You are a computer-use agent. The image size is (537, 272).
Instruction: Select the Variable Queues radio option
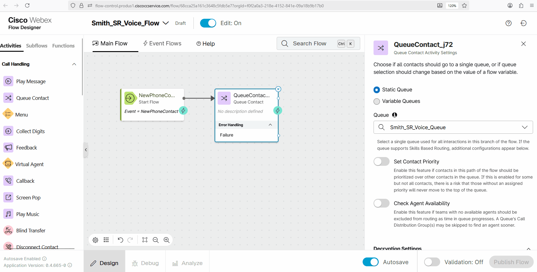pos(377,101)
